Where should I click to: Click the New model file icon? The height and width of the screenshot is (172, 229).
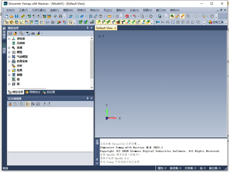coord(7,16)
